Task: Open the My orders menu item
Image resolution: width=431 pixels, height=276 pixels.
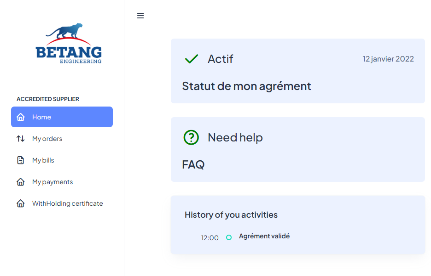Action: [47, 139]
